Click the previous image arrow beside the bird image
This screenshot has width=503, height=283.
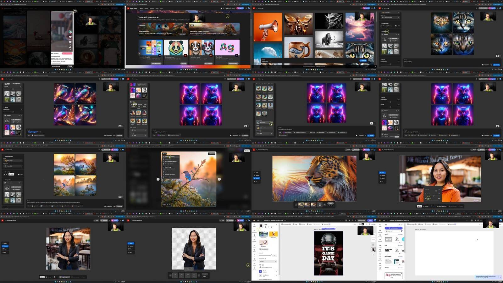(158, 179)
